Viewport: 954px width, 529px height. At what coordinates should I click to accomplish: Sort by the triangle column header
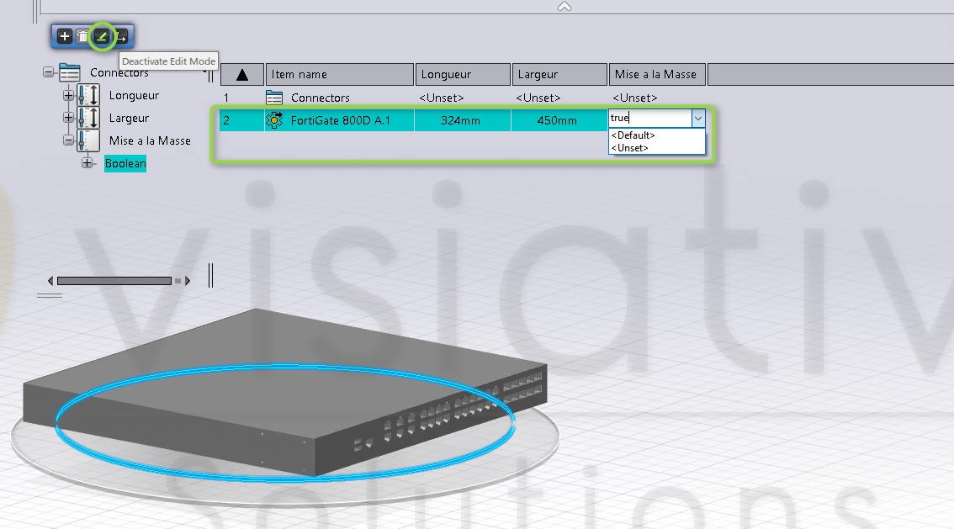tap(242, 74)
